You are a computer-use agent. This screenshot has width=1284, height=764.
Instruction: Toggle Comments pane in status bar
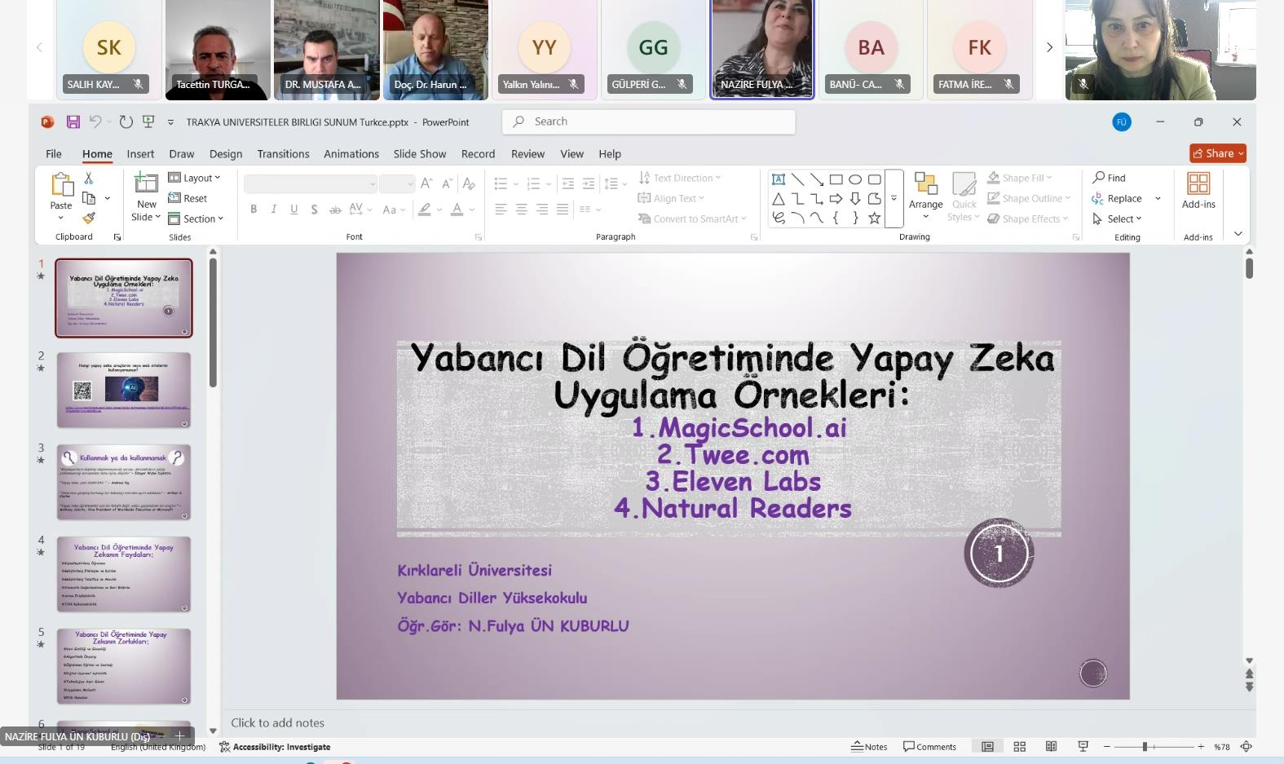point(929,746)
